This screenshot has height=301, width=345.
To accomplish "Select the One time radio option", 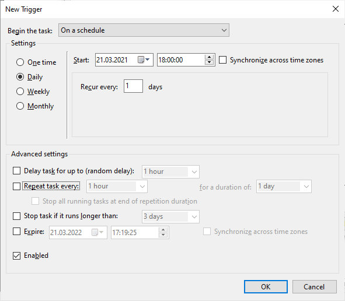I will 20,62.
